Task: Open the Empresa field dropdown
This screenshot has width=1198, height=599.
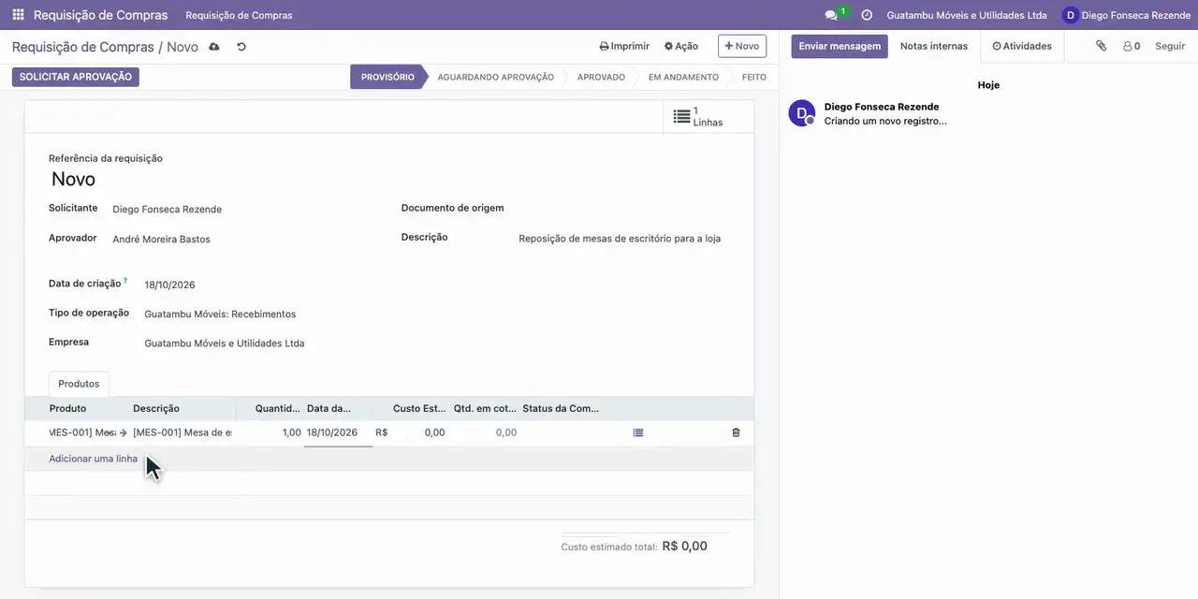Action: click(x=260, y=343)
